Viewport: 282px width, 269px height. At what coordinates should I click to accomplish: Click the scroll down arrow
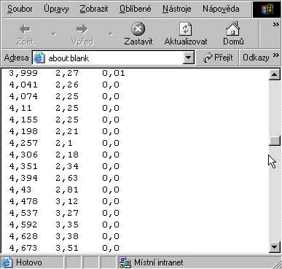pos(275,247)
